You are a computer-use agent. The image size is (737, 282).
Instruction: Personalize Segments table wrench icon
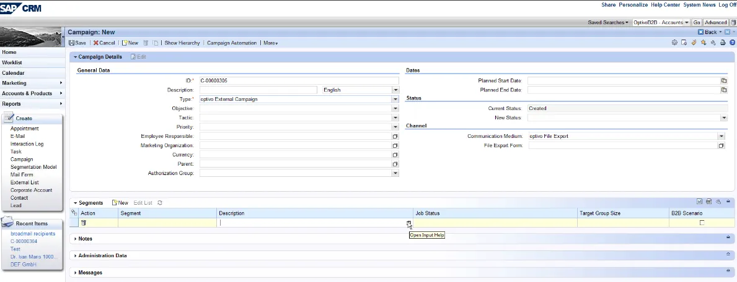pyautogui.click(x=718, y=202)
